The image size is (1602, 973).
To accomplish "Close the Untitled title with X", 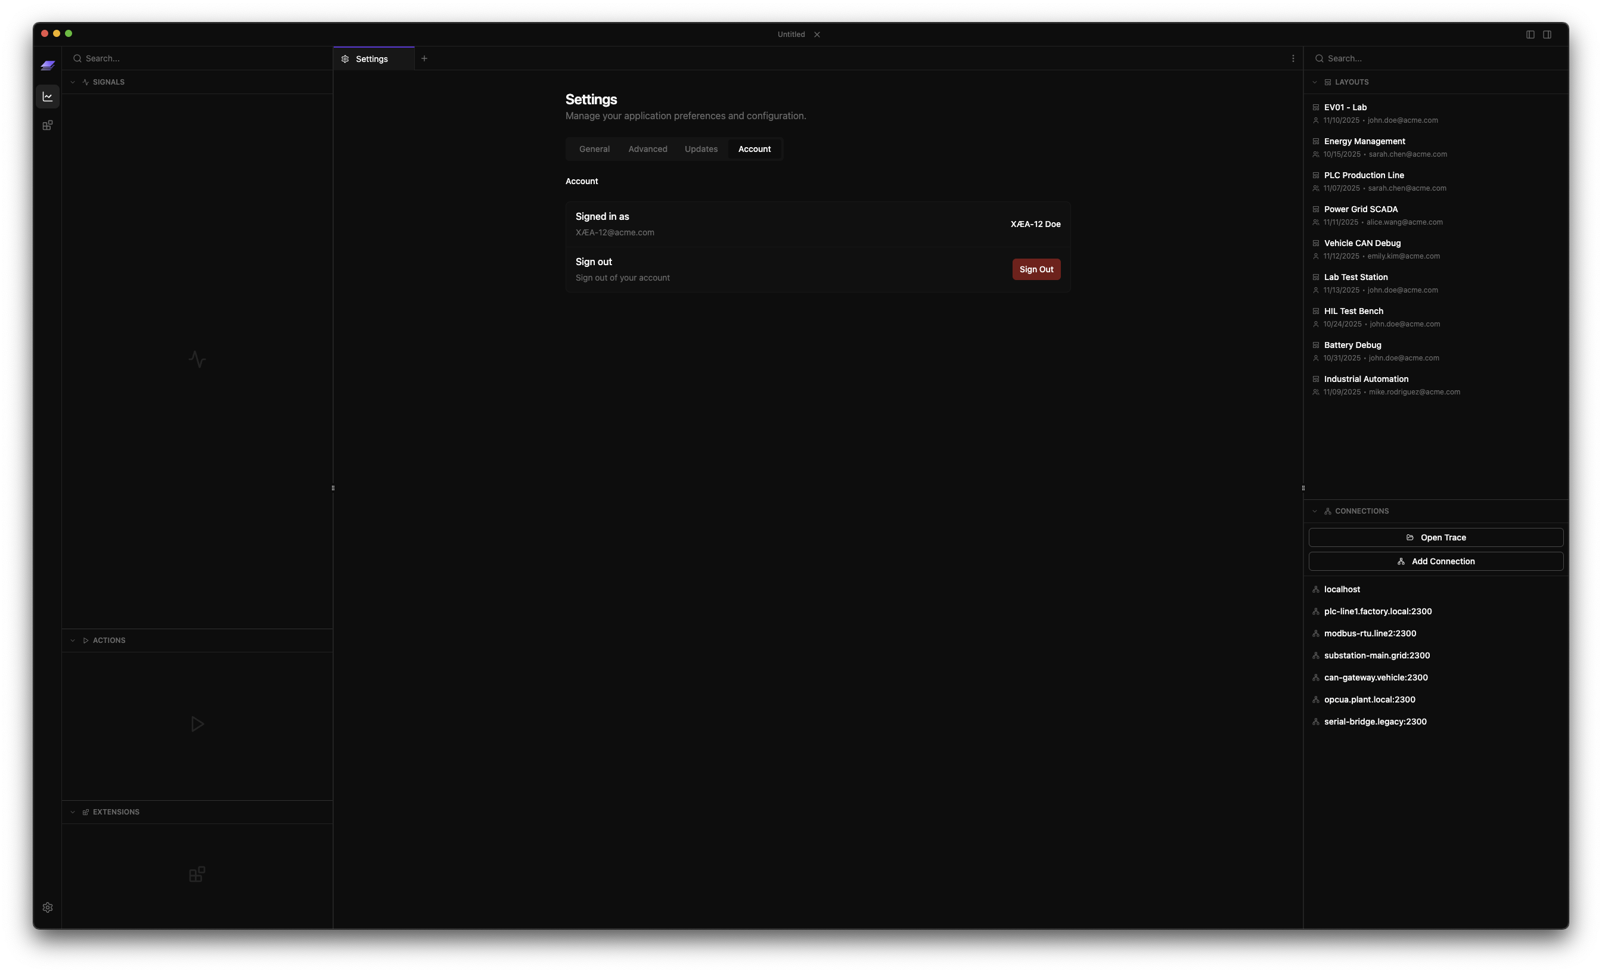I will point(816,35).
